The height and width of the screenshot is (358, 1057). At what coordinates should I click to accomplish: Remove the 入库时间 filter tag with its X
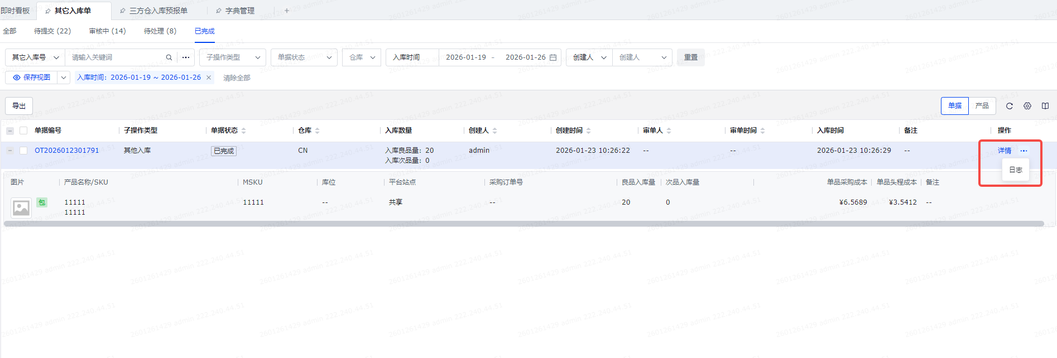209,78
